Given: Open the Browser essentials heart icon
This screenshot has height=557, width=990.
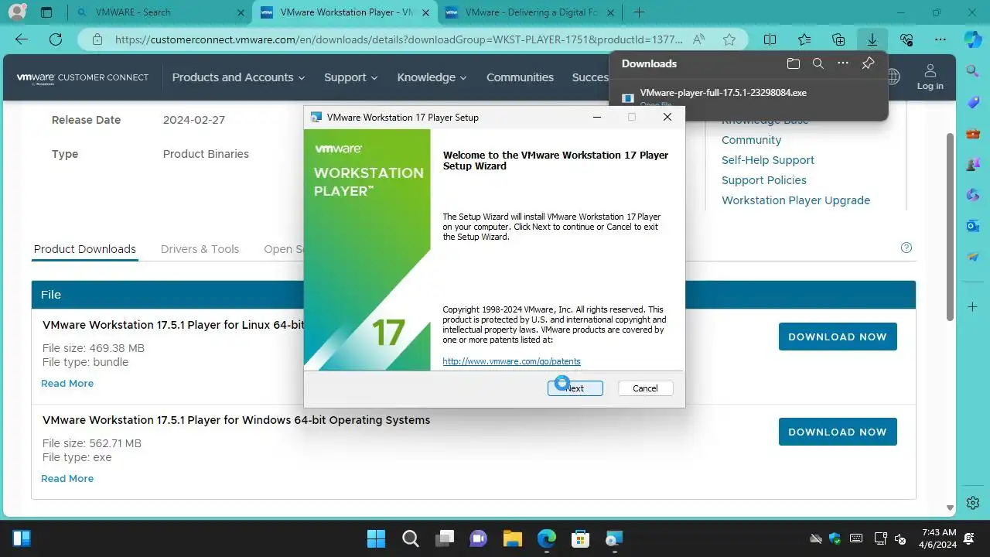Looking at the screenshot, I should [906, 39].
